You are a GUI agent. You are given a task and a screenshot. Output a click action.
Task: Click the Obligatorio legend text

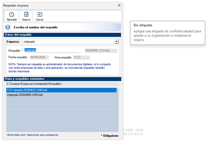tap(110, 136)
